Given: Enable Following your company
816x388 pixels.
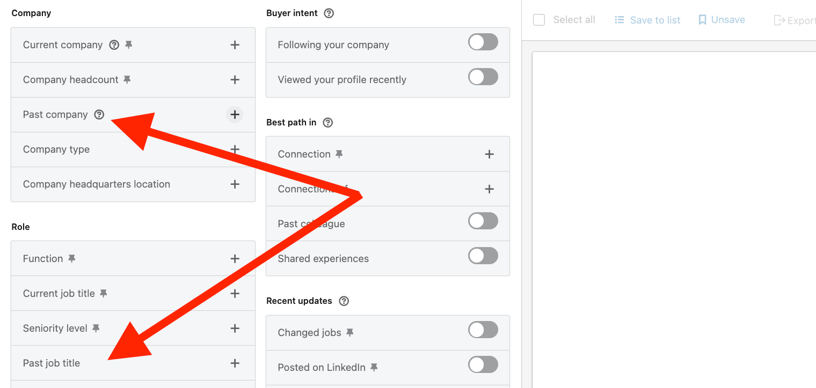Looking at the screenshot, I should pos(483,42).
